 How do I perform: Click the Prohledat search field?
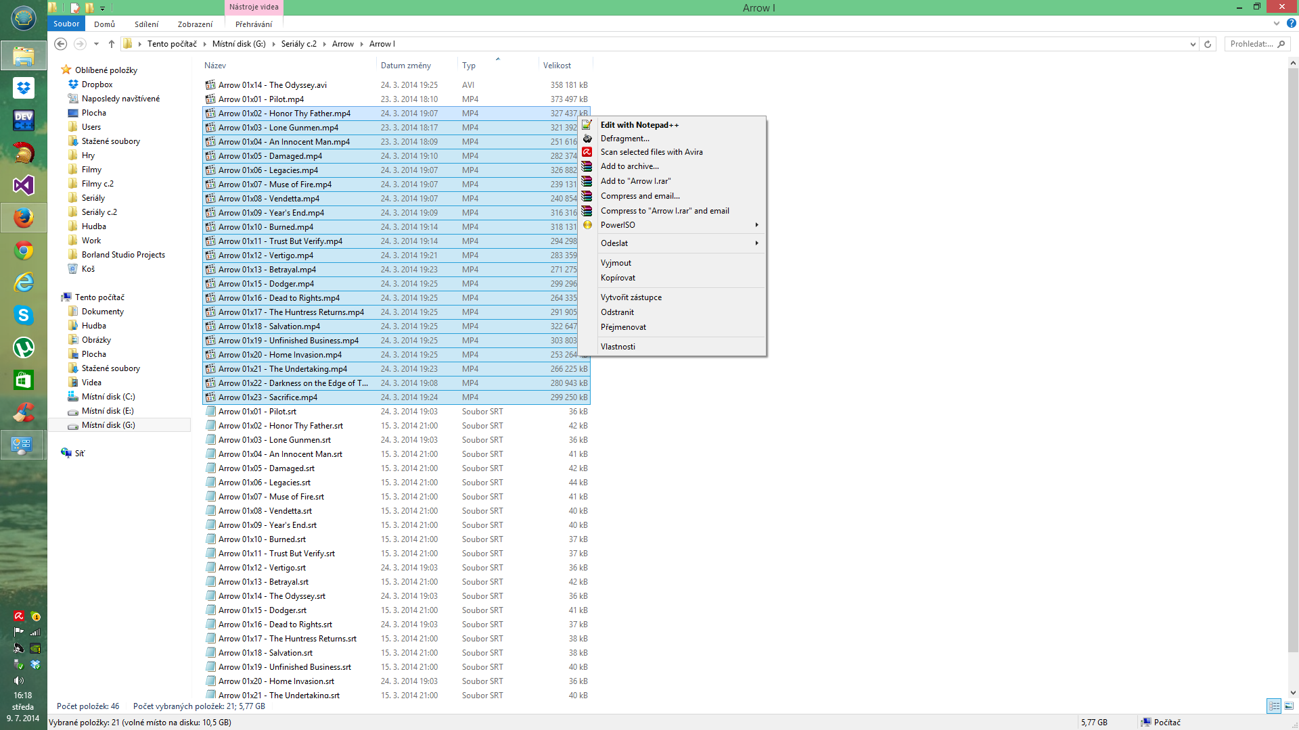pyautogui.click(x=1251, y=44)
